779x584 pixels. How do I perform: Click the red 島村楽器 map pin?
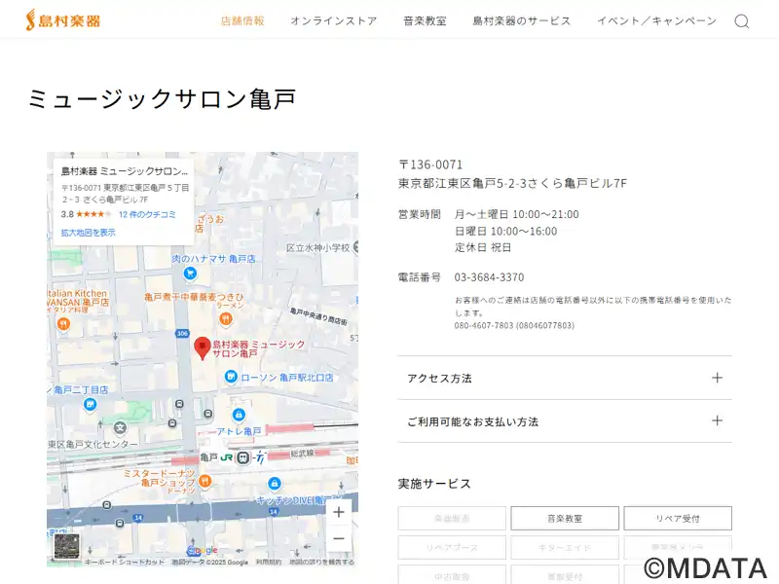pyautogui.click(x=203, y=347)
